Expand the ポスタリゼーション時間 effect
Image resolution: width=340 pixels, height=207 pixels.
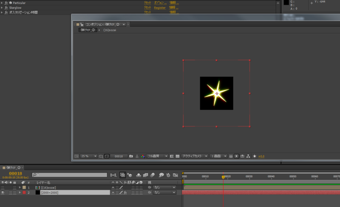coord(2,12)
